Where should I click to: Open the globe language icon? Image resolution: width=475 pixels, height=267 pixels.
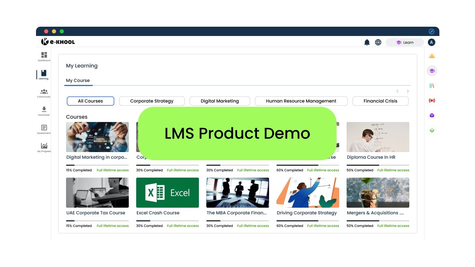378,42
